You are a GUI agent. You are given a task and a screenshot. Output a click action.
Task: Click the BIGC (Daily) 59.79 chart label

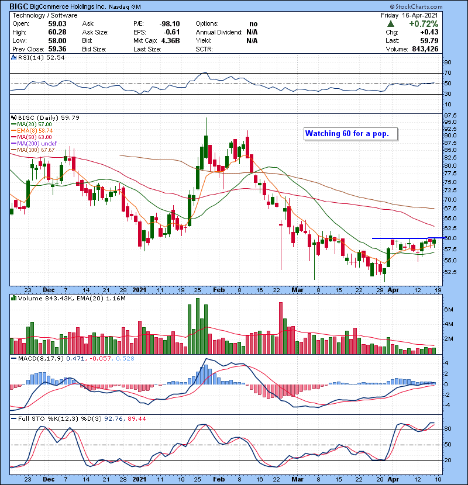coord(49,117)
